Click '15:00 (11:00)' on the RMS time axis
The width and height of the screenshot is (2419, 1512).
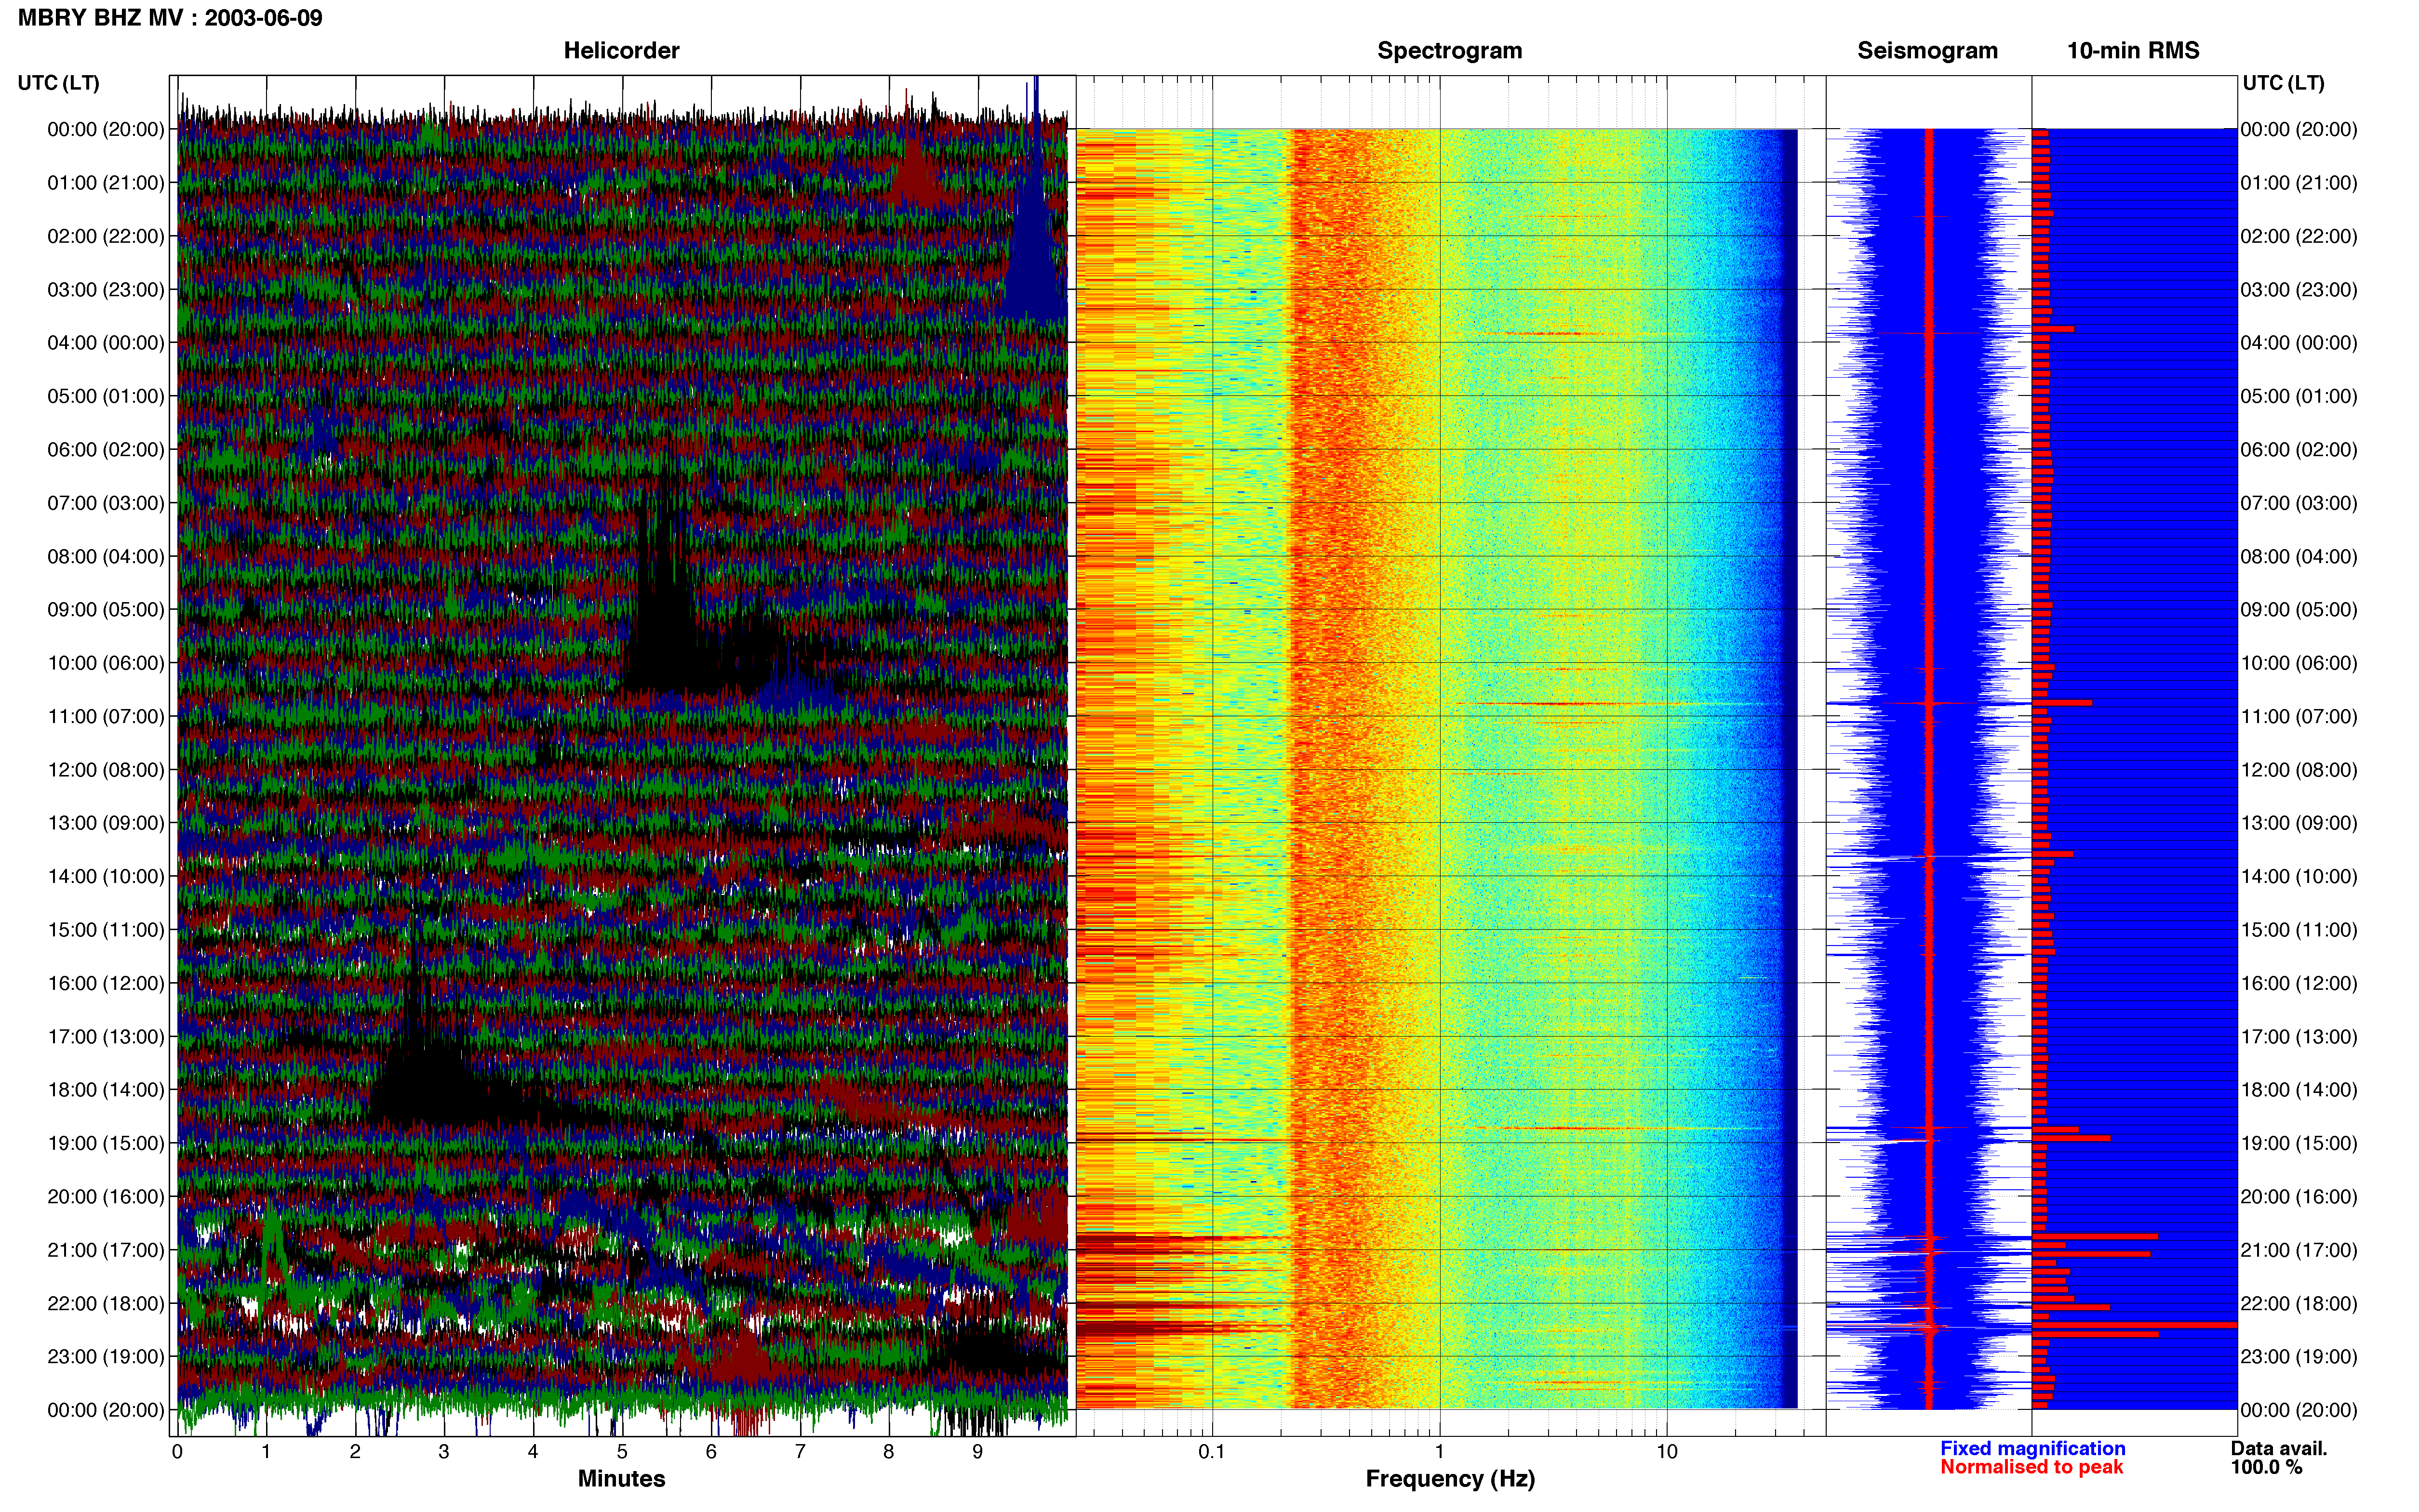[2299, 930]
